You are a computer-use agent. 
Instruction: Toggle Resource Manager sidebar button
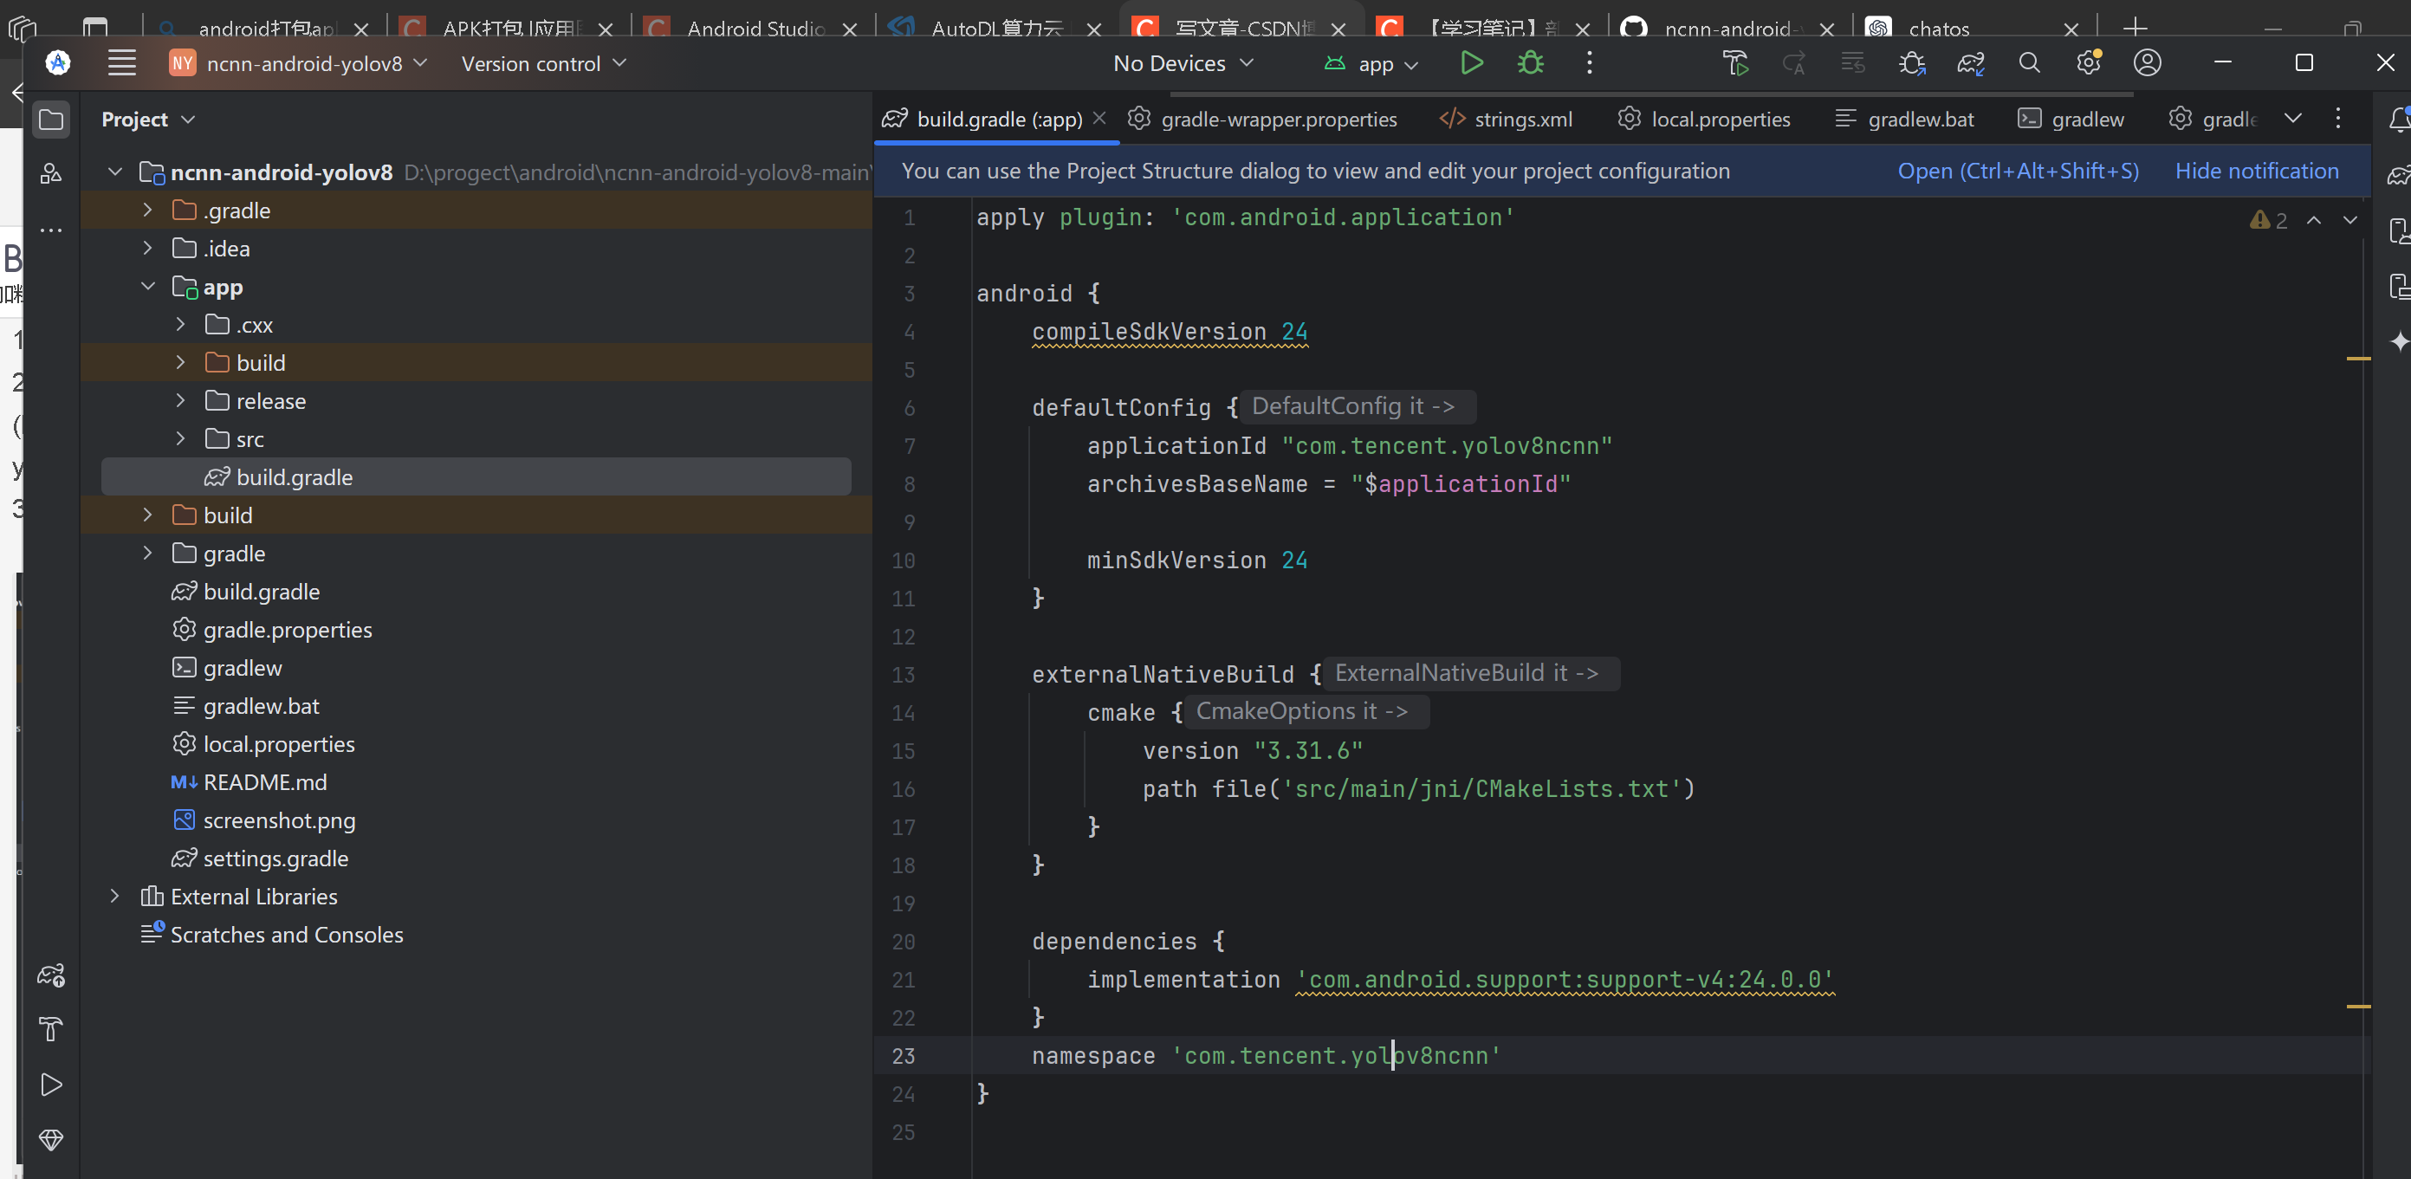coord(50,174)
